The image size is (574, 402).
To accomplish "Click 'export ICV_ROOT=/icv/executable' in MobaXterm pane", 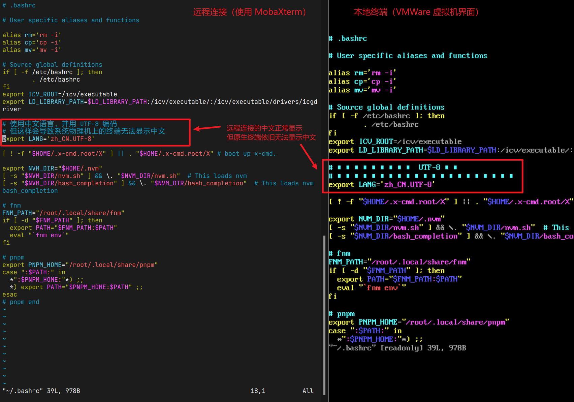I will pos(60,94).
